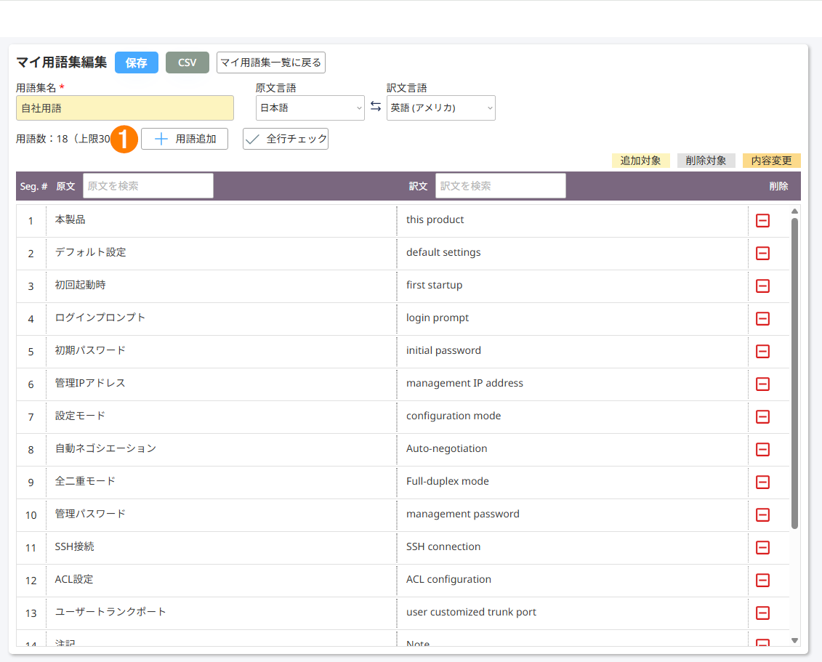Delete the 初期パスワード term row
The height and width of the screenshot is (662, 822).
762,351
